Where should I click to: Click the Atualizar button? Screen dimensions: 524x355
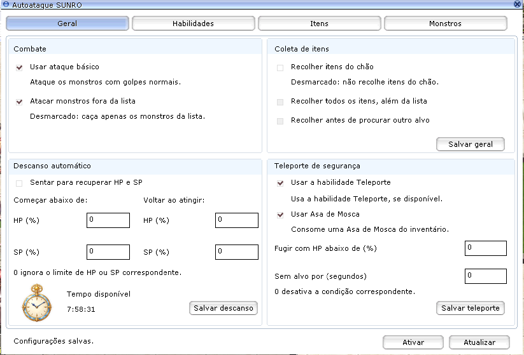[x=479, y=342]
